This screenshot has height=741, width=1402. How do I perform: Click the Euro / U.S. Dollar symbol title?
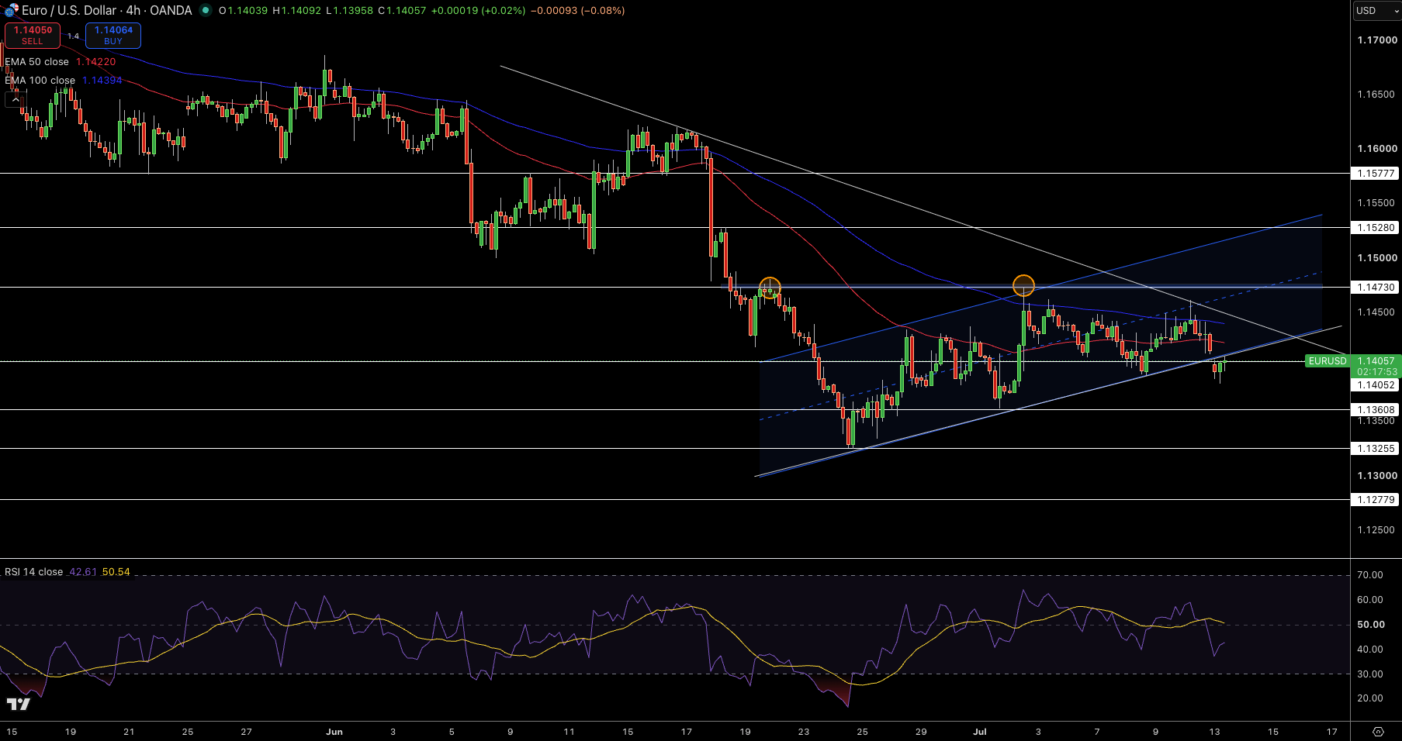(106, 10)
